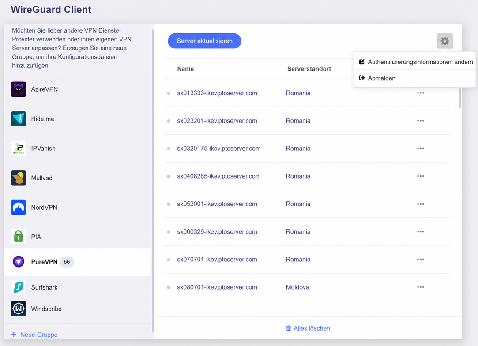The image size is (478, 346).
Task: Click the status dot for sx013333-ikev.ptoserver.com
Action: [169, 93]
